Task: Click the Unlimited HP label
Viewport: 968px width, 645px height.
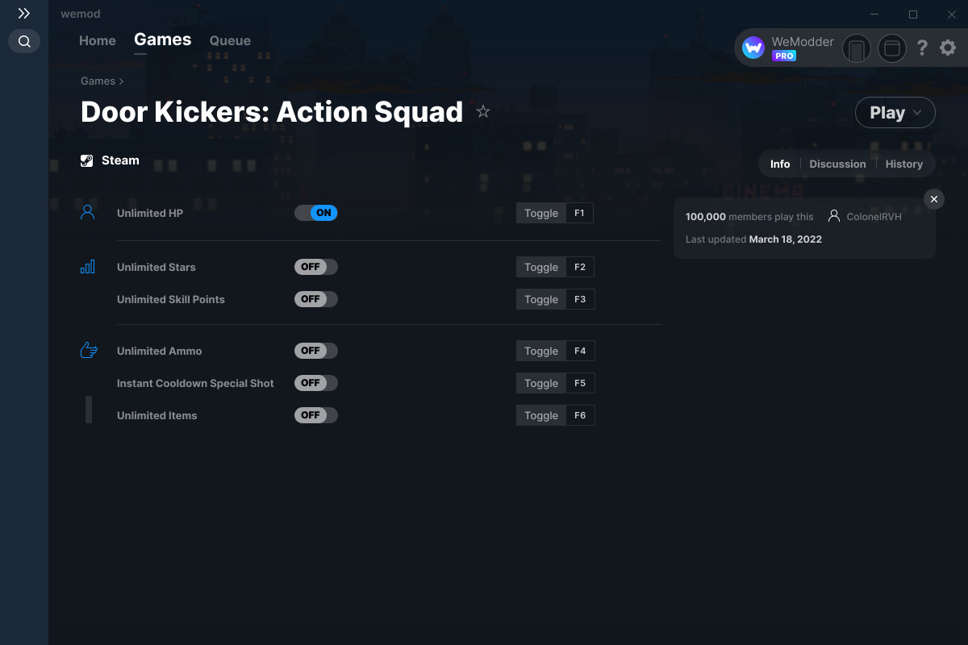Action: pos(150,213)
